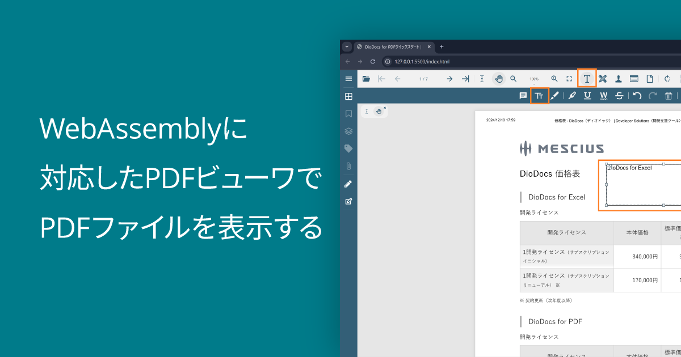Delete the selected annotation with the trash icon
Viewport: 681px width, 357px height.
(668, 96)
